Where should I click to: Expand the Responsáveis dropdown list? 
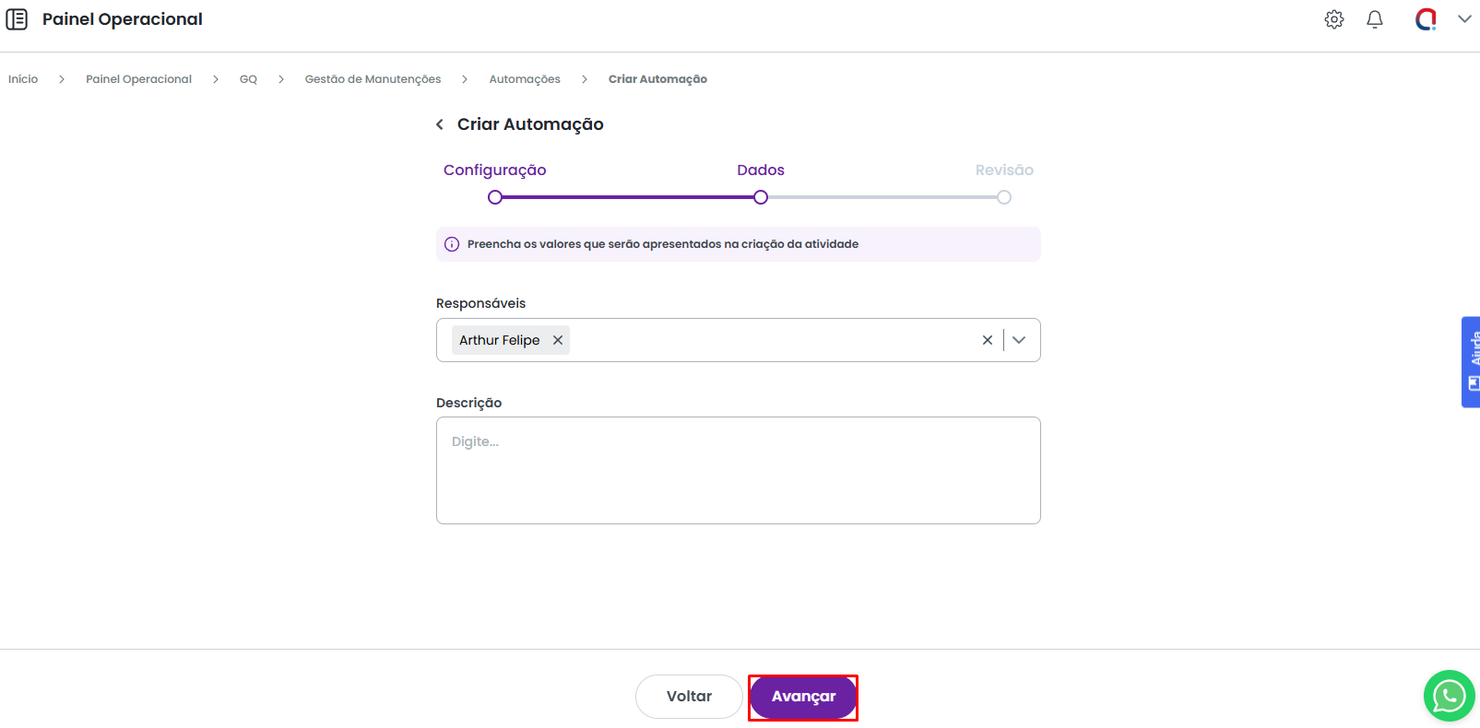pos(1019,340)
